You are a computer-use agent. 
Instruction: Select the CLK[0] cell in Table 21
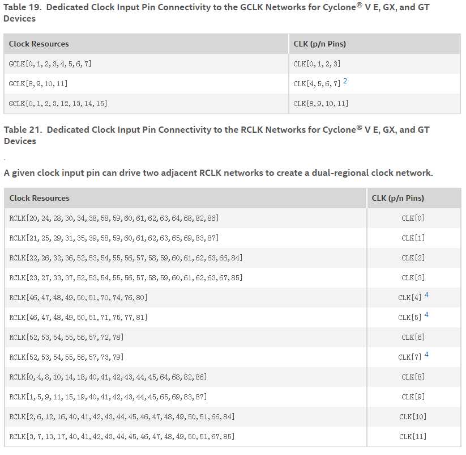[x=413, y=218]
